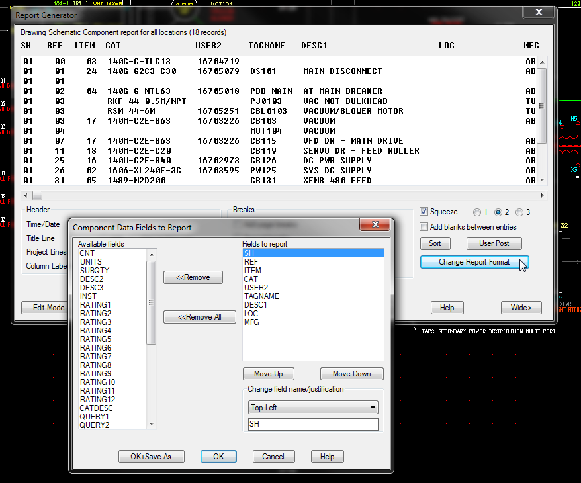
Task: Select squeeze option 3 radio button
Action: click(519, 212)
